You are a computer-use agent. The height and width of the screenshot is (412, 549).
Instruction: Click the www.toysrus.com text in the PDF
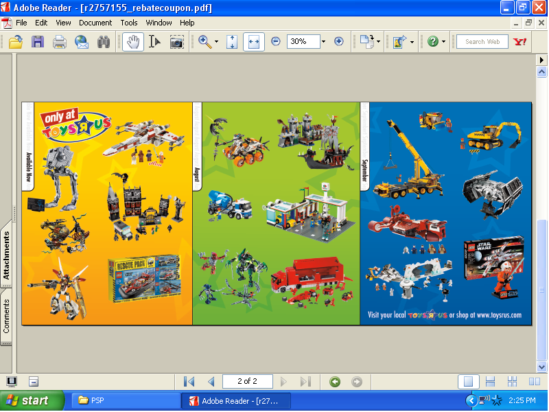tap(499, 315)
